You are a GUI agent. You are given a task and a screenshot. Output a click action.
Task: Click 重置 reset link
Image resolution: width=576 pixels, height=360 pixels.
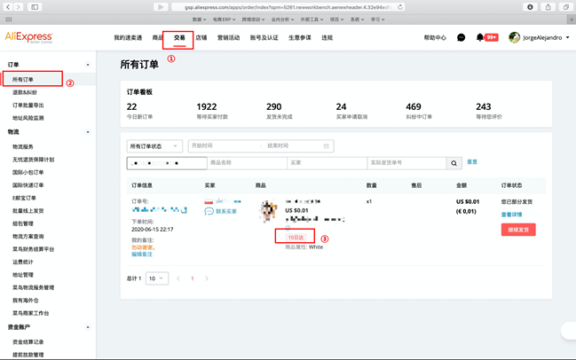[472, 162]
